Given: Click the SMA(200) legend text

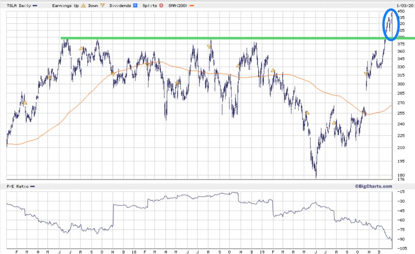Looking at the screenshot, I should pyautogui.click(x=178, y=5).
